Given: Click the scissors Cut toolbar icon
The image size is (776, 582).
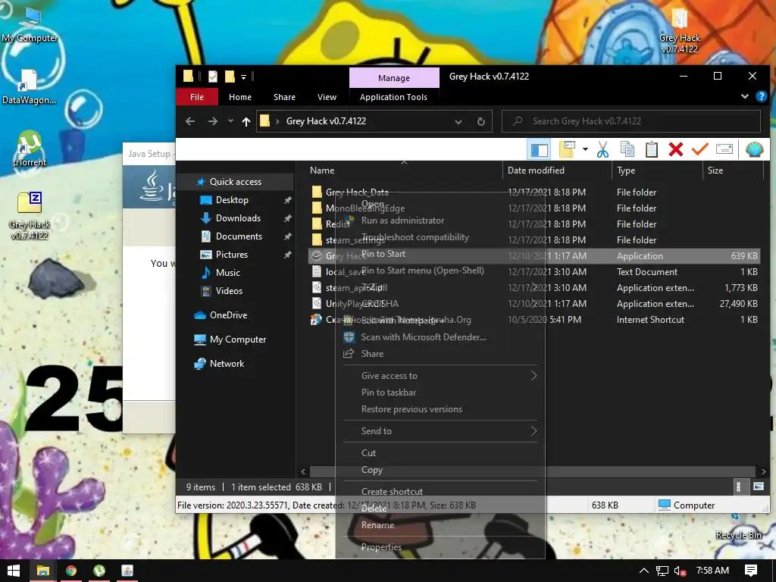Looking at the screenshot, I should click(602, 149).
